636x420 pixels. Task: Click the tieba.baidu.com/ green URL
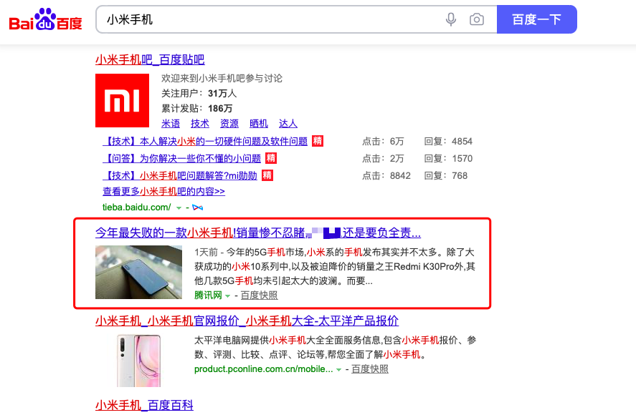click(137, 207)
